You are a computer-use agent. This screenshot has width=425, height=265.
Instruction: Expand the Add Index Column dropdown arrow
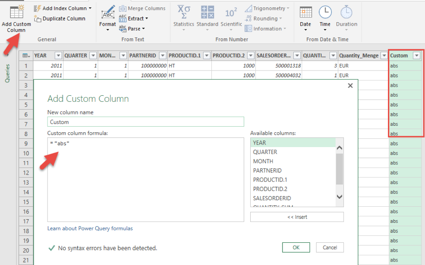click(x=90, y=8)
